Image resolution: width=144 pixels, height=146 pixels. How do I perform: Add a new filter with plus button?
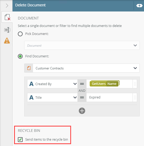[82, 111]
